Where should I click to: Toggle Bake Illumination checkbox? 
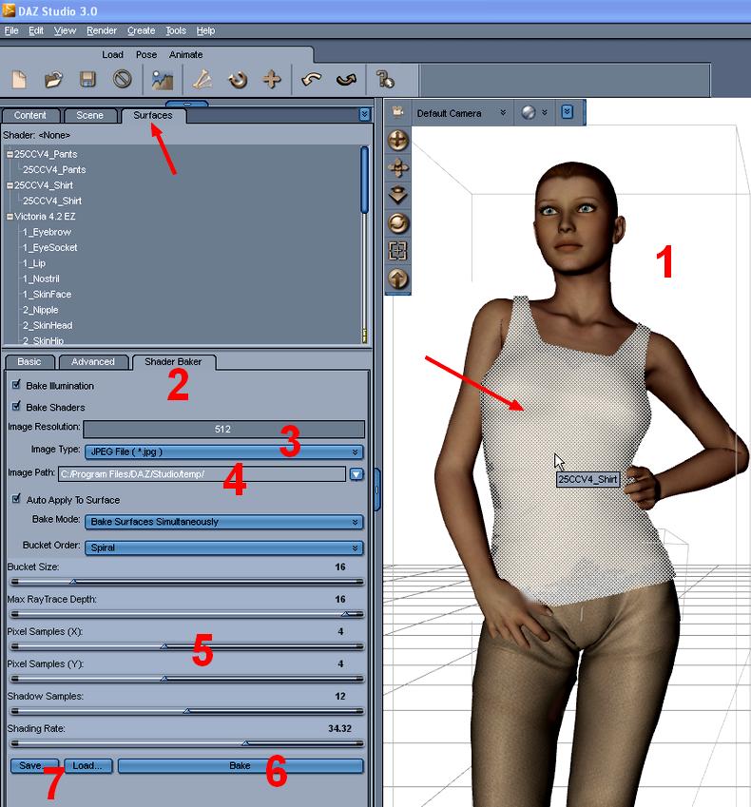click(x=16, y=384)
